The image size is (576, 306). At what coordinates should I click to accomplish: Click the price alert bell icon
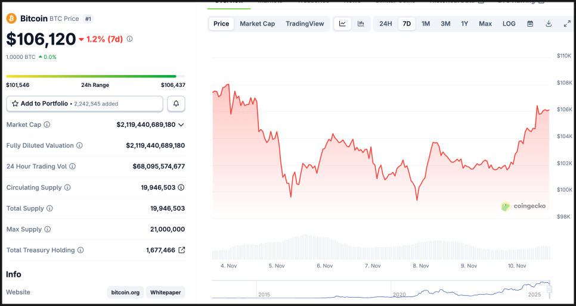[176, 104]
